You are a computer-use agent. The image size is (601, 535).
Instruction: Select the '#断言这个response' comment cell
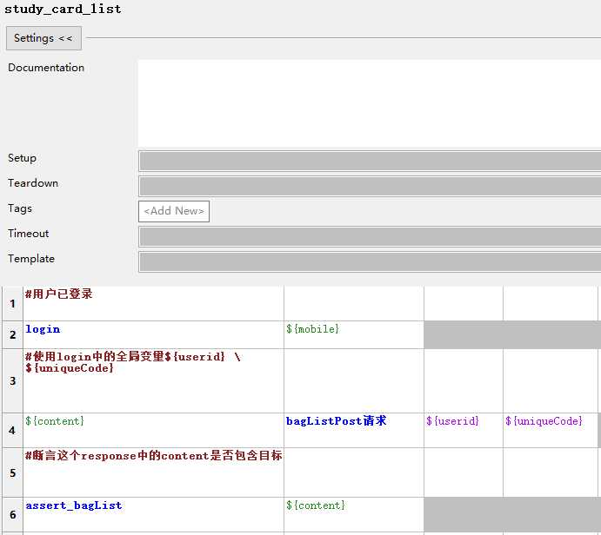153,473
